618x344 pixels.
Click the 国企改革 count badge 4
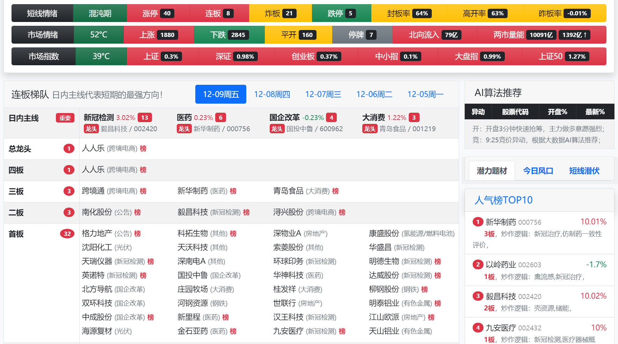pyautogui.click(x=331, y=118)
